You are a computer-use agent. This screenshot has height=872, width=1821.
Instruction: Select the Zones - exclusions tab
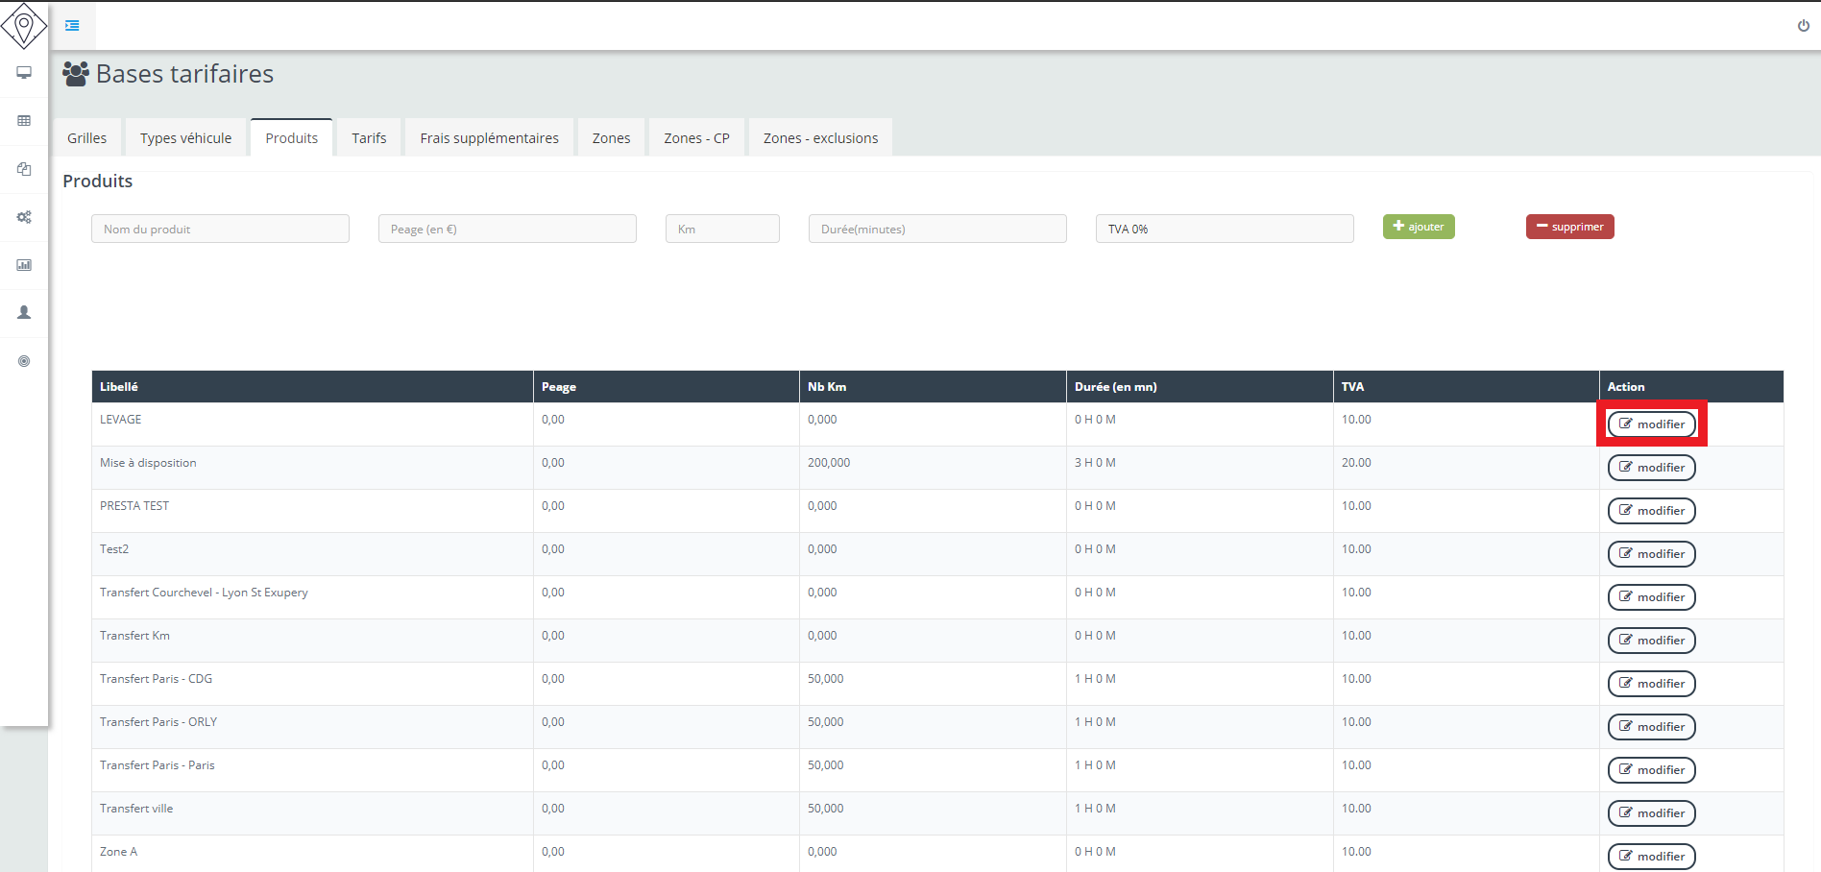[x=820, y=138]
